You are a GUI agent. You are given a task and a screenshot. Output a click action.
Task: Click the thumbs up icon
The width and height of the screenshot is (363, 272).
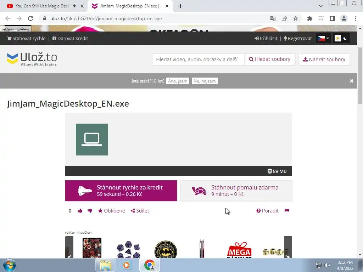[x=80, y=211]
